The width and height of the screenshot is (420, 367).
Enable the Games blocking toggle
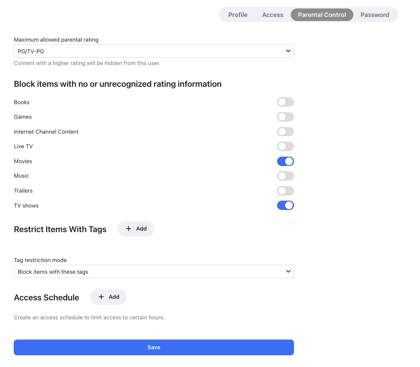(x=285, y=117)
